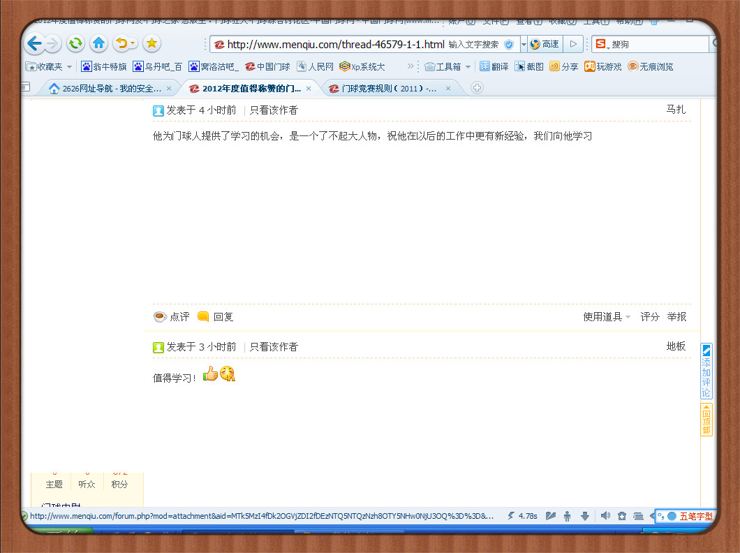
Task: Click the browser back arrow button
Action: pyautogui.click(x=34, y=44)
